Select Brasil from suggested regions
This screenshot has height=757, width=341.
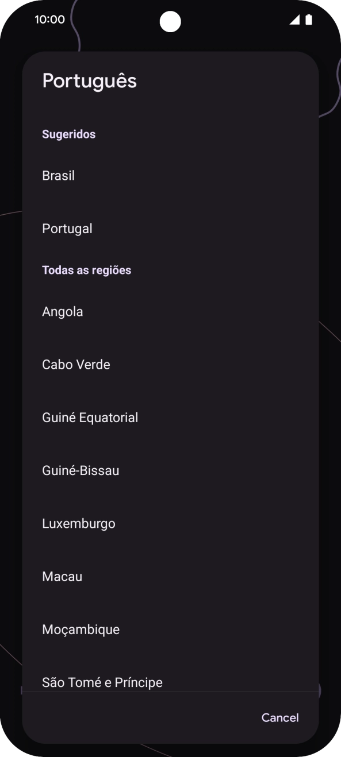[58, 175]
